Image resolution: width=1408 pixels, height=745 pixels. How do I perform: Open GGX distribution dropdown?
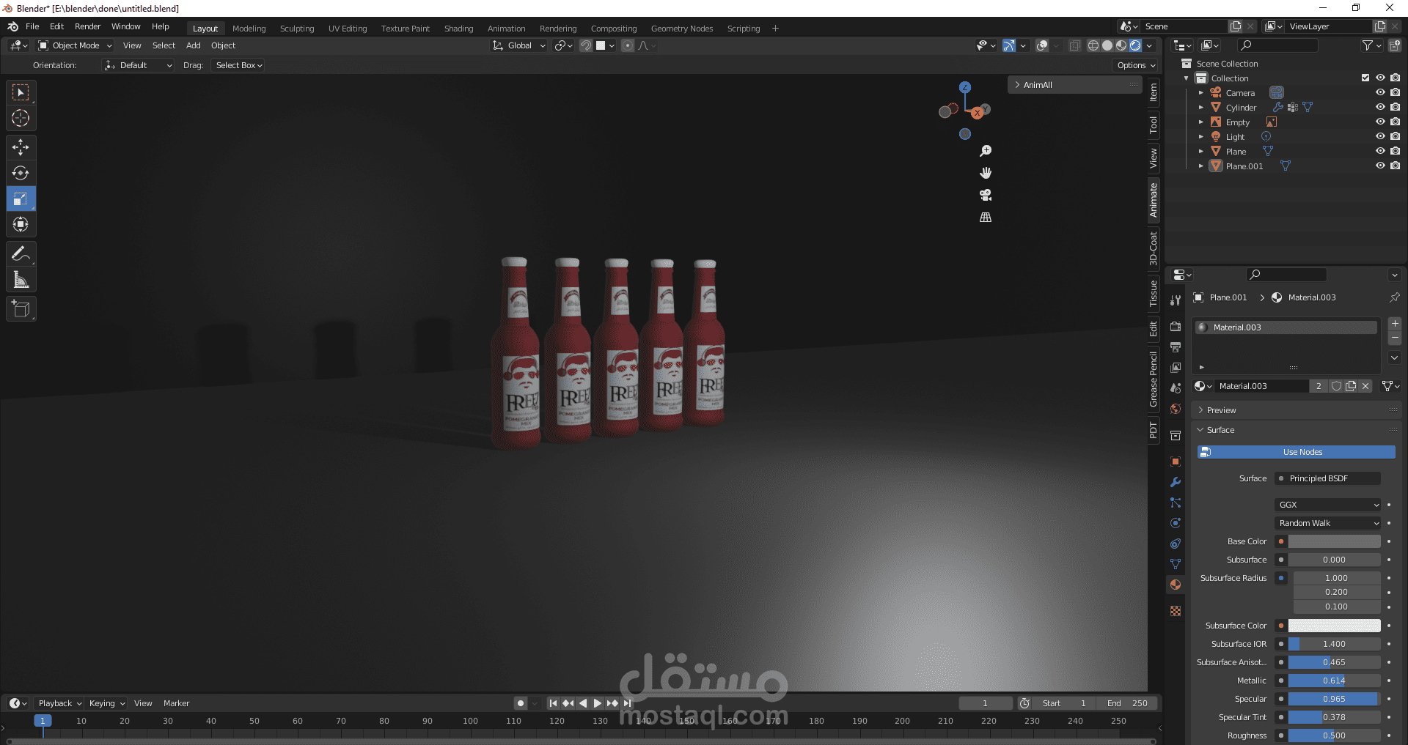click(x=1327, y=505)
